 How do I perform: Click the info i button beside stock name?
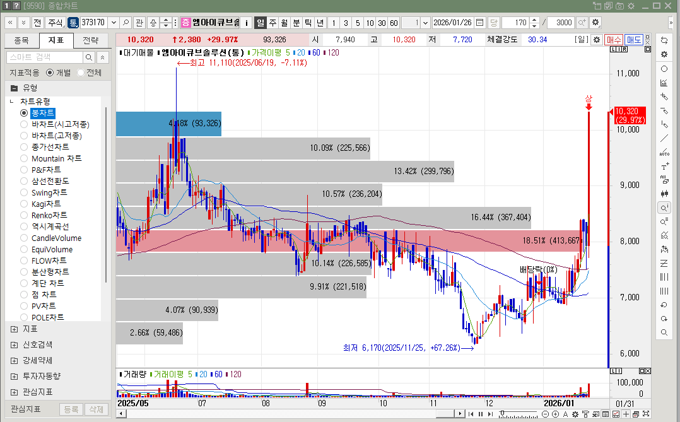[246, 23]
